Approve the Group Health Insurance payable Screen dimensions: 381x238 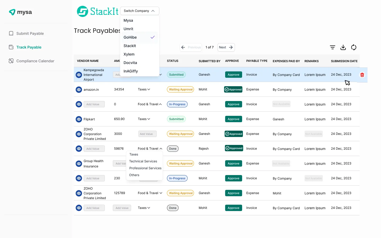(x=233, y=163)
